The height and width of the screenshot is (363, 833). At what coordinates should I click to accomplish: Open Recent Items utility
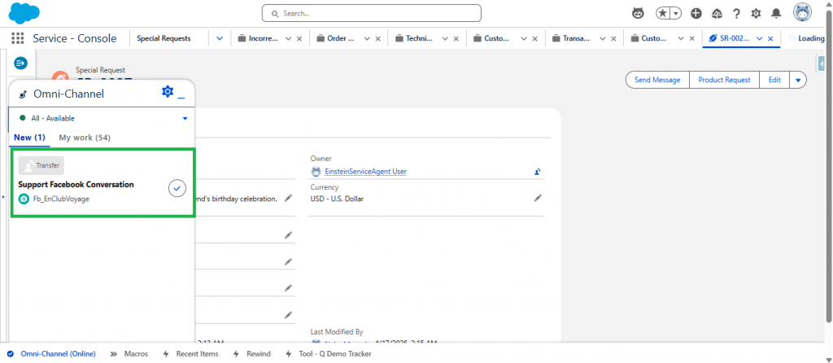pos(190,354)
